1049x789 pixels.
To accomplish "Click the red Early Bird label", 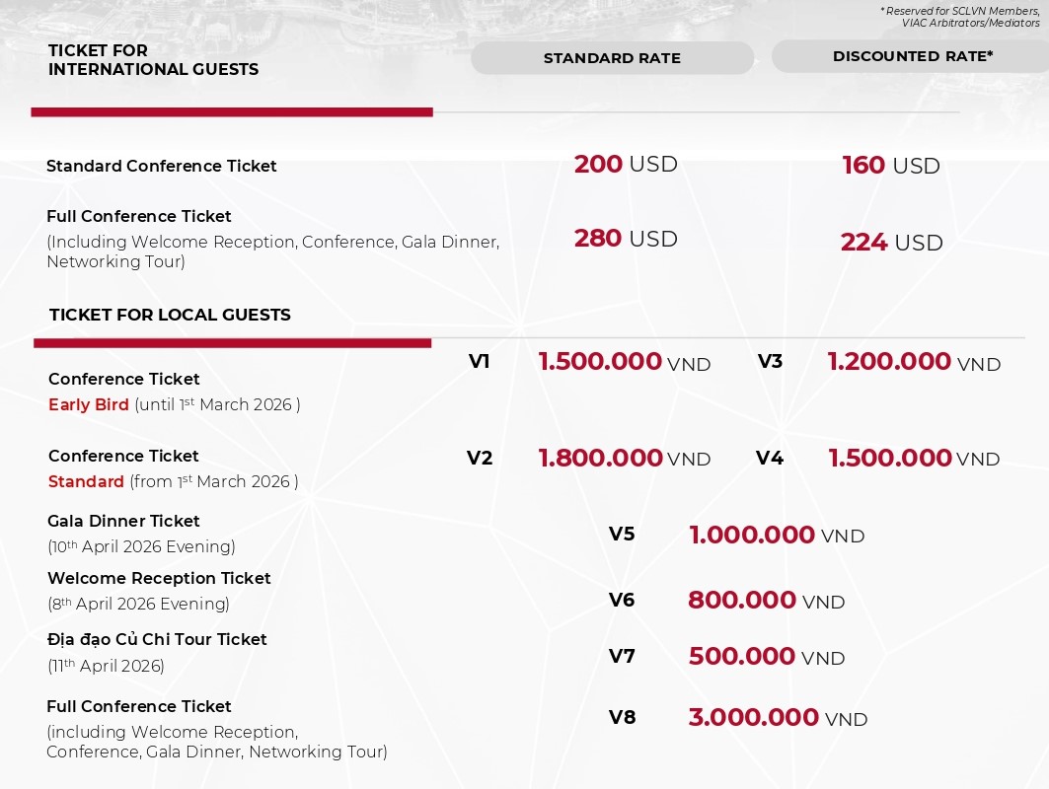I will coord(89,404).
